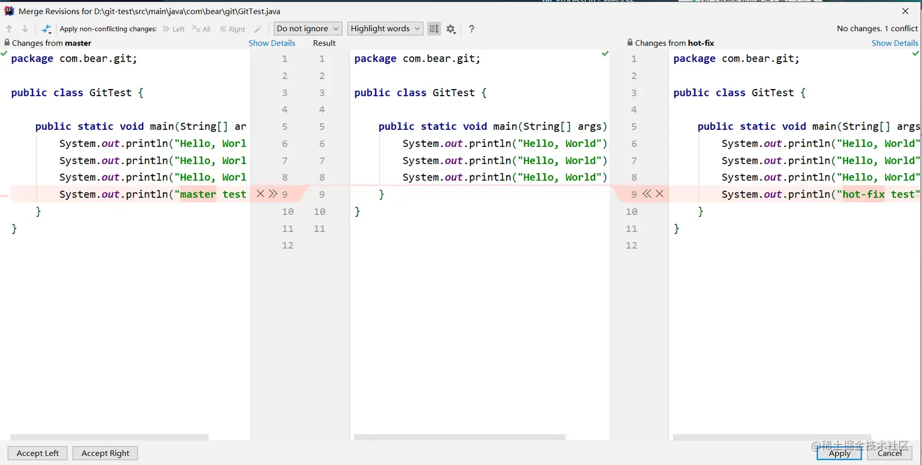Accept master change with right chevrons
The width and height of the screenshot is (922, 465).
coord(273,194)
